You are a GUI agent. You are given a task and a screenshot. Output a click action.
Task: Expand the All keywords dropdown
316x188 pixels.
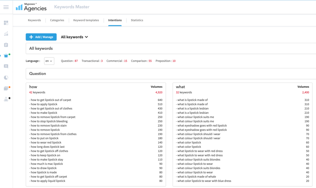(74, 37)
